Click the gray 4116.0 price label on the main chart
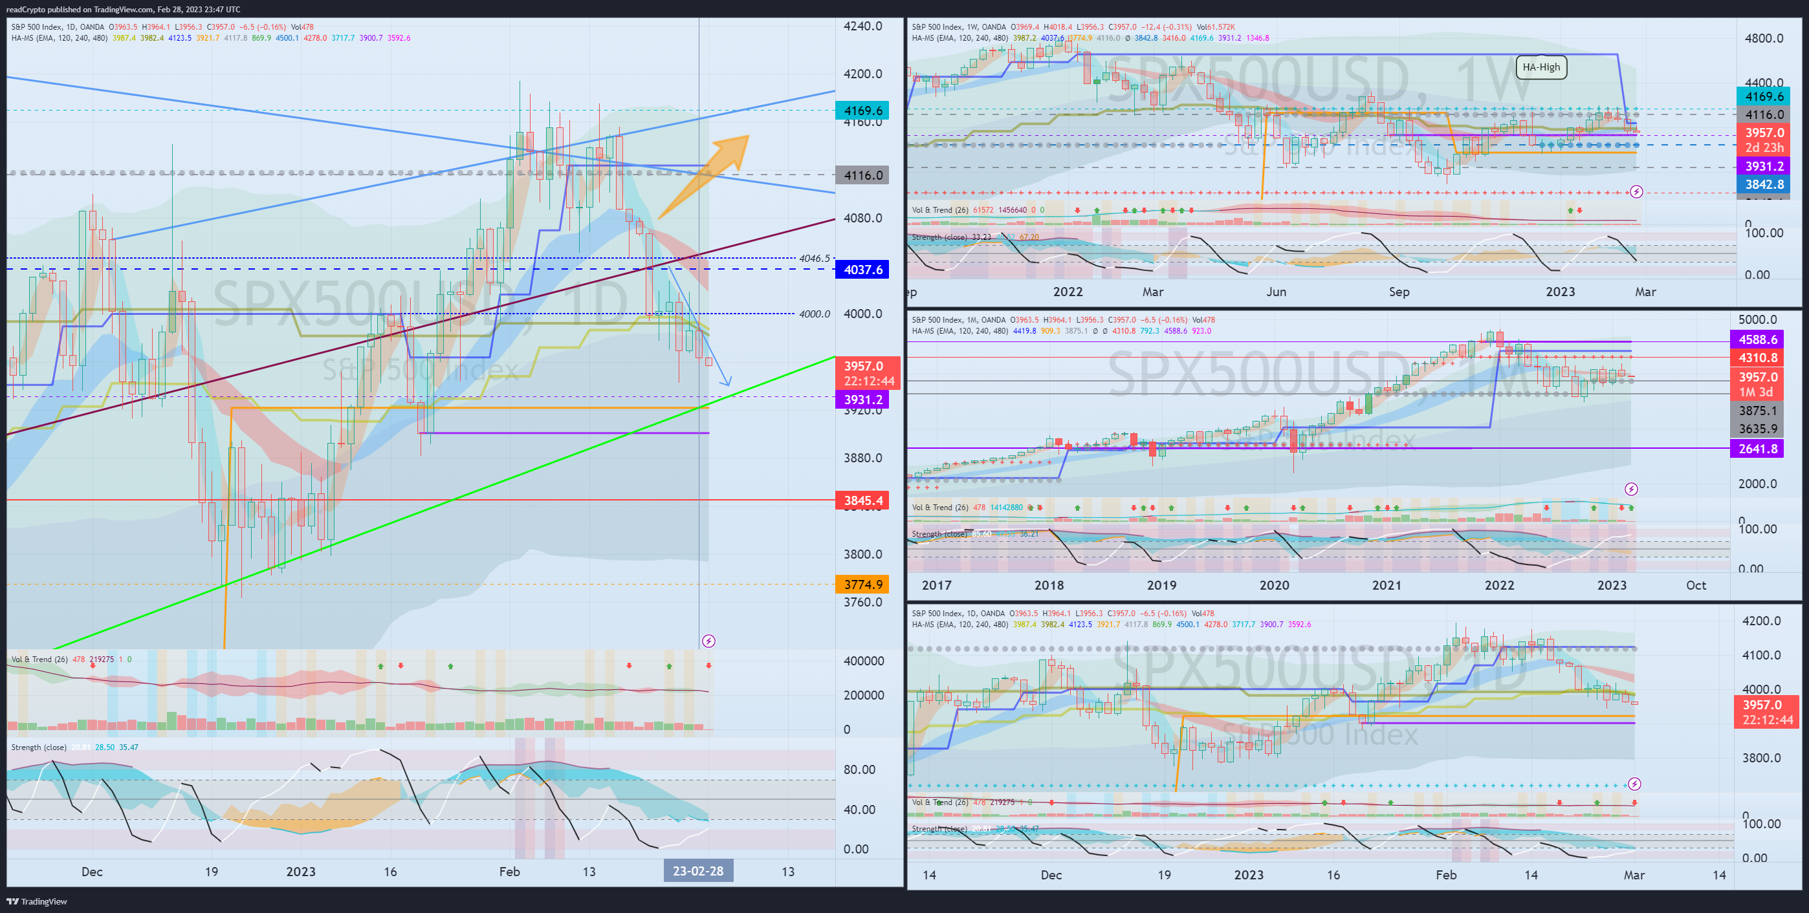Screen dimensions: 1809x913 (x=862, y=175)
